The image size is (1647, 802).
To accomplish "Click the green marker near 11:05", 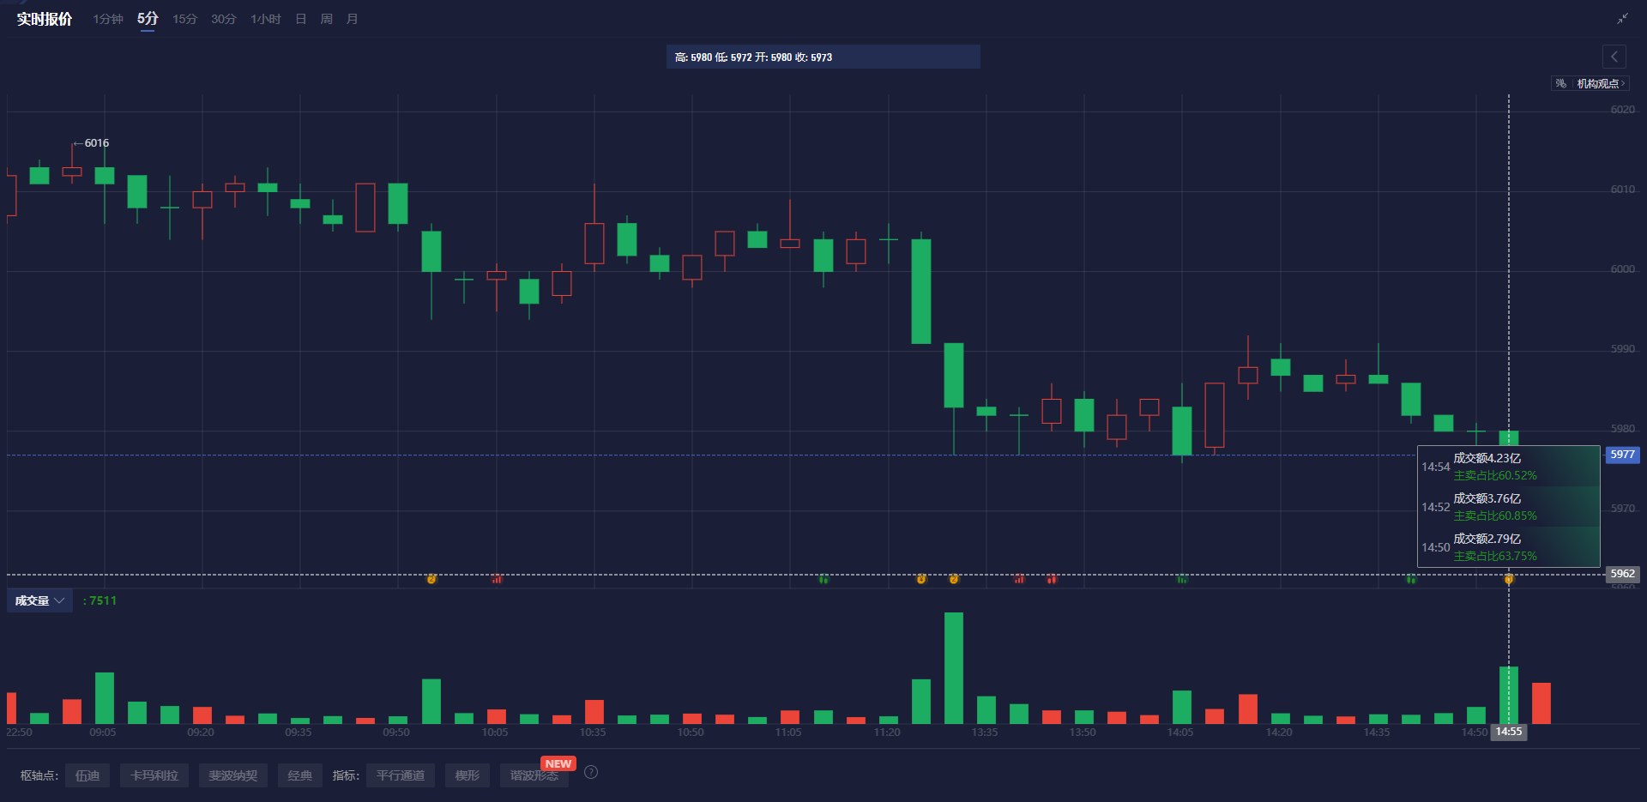I will [823, 579].
